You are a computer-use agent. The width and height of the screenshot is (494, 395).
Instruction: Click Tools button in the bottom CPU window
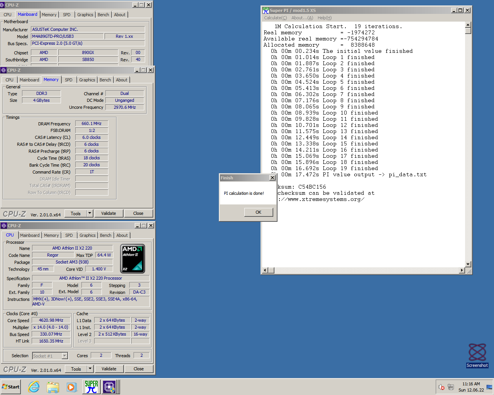click(76, 369)
